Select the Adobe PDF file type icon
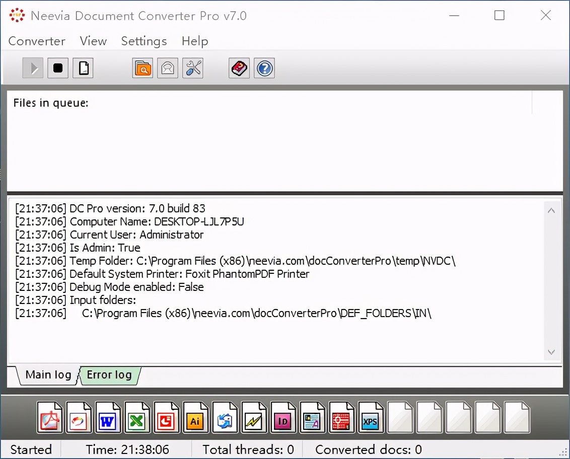This screenshot has height=459, width=570. (x=50, y=417)
